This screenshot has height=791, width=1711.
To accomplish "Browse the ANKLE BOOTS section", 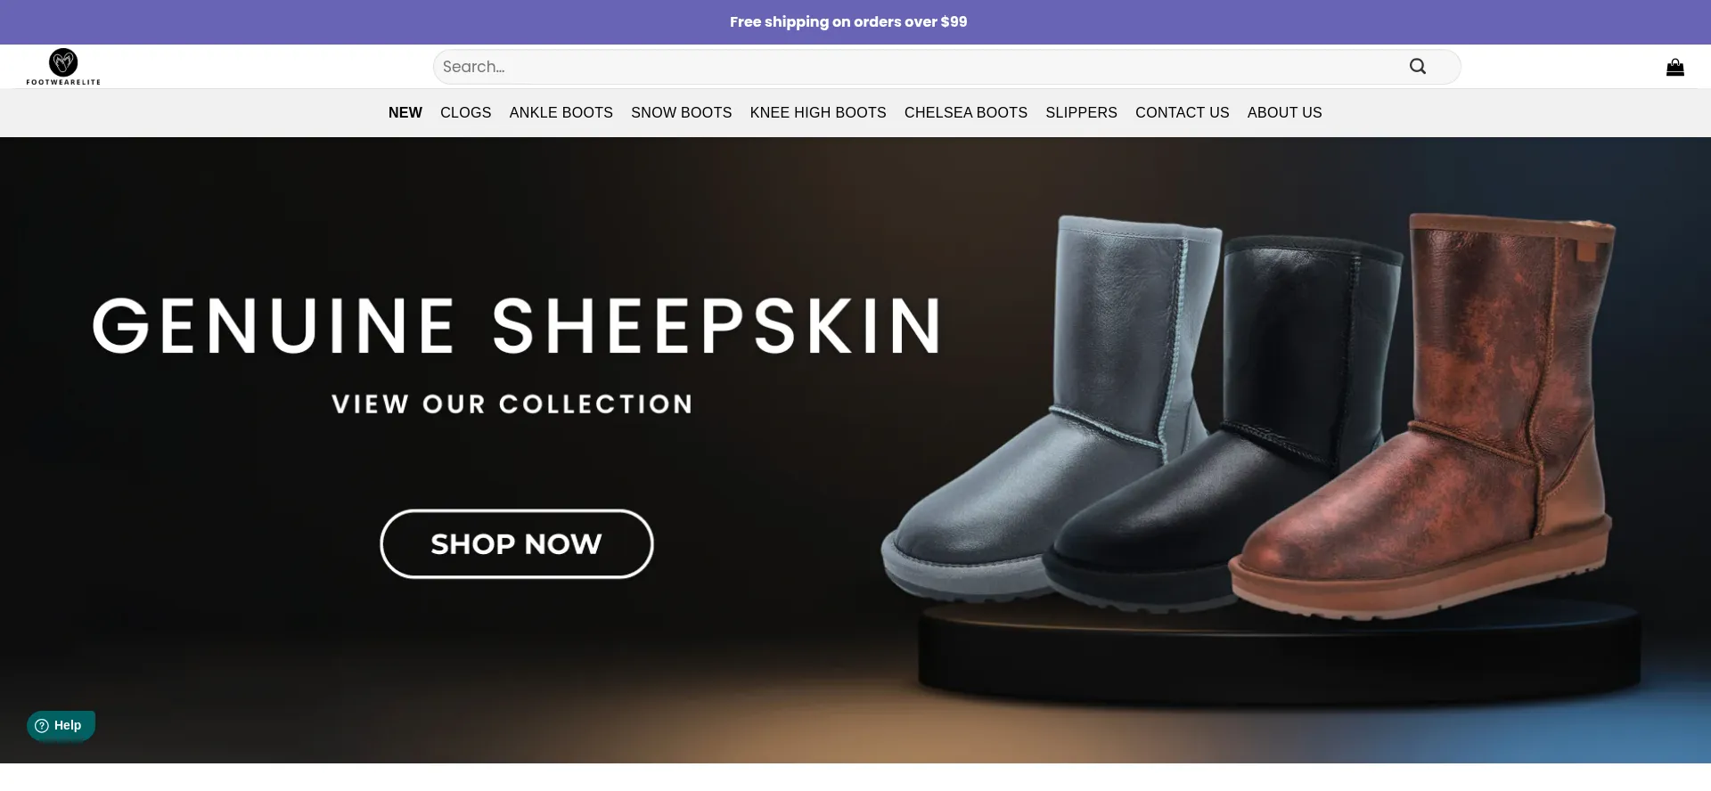I will [561, 112].
